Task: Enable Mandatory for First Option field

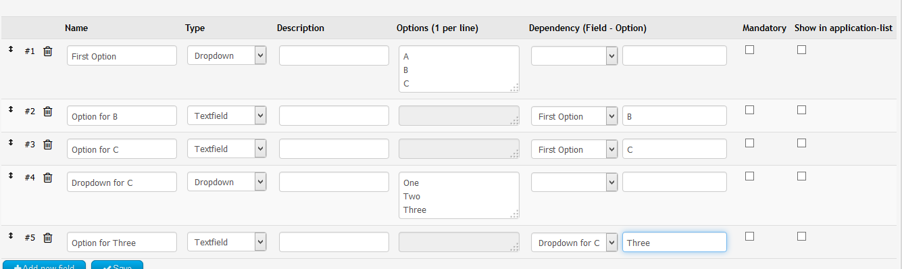Action: click(x=749, y=49)
